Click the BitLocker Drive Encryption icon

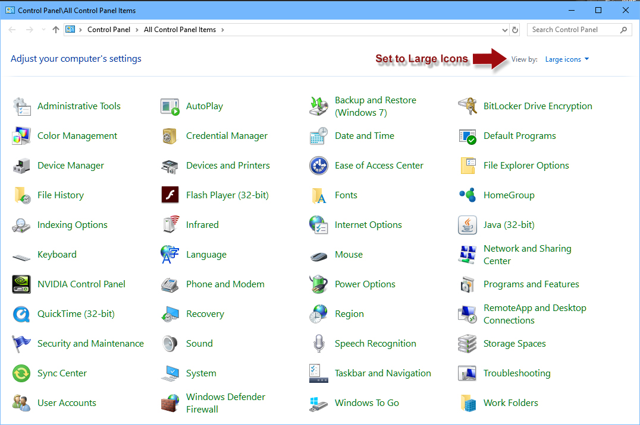[468, 106]
